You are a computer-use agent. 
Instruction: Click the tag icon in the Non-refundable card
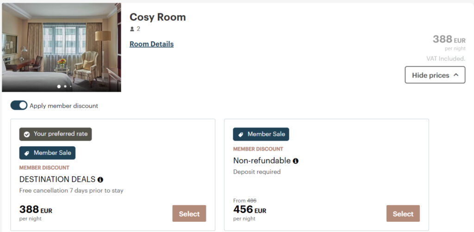click(241, 134)
